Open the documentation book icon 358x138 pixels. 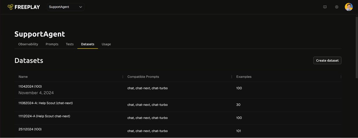(x=325, y=7)
